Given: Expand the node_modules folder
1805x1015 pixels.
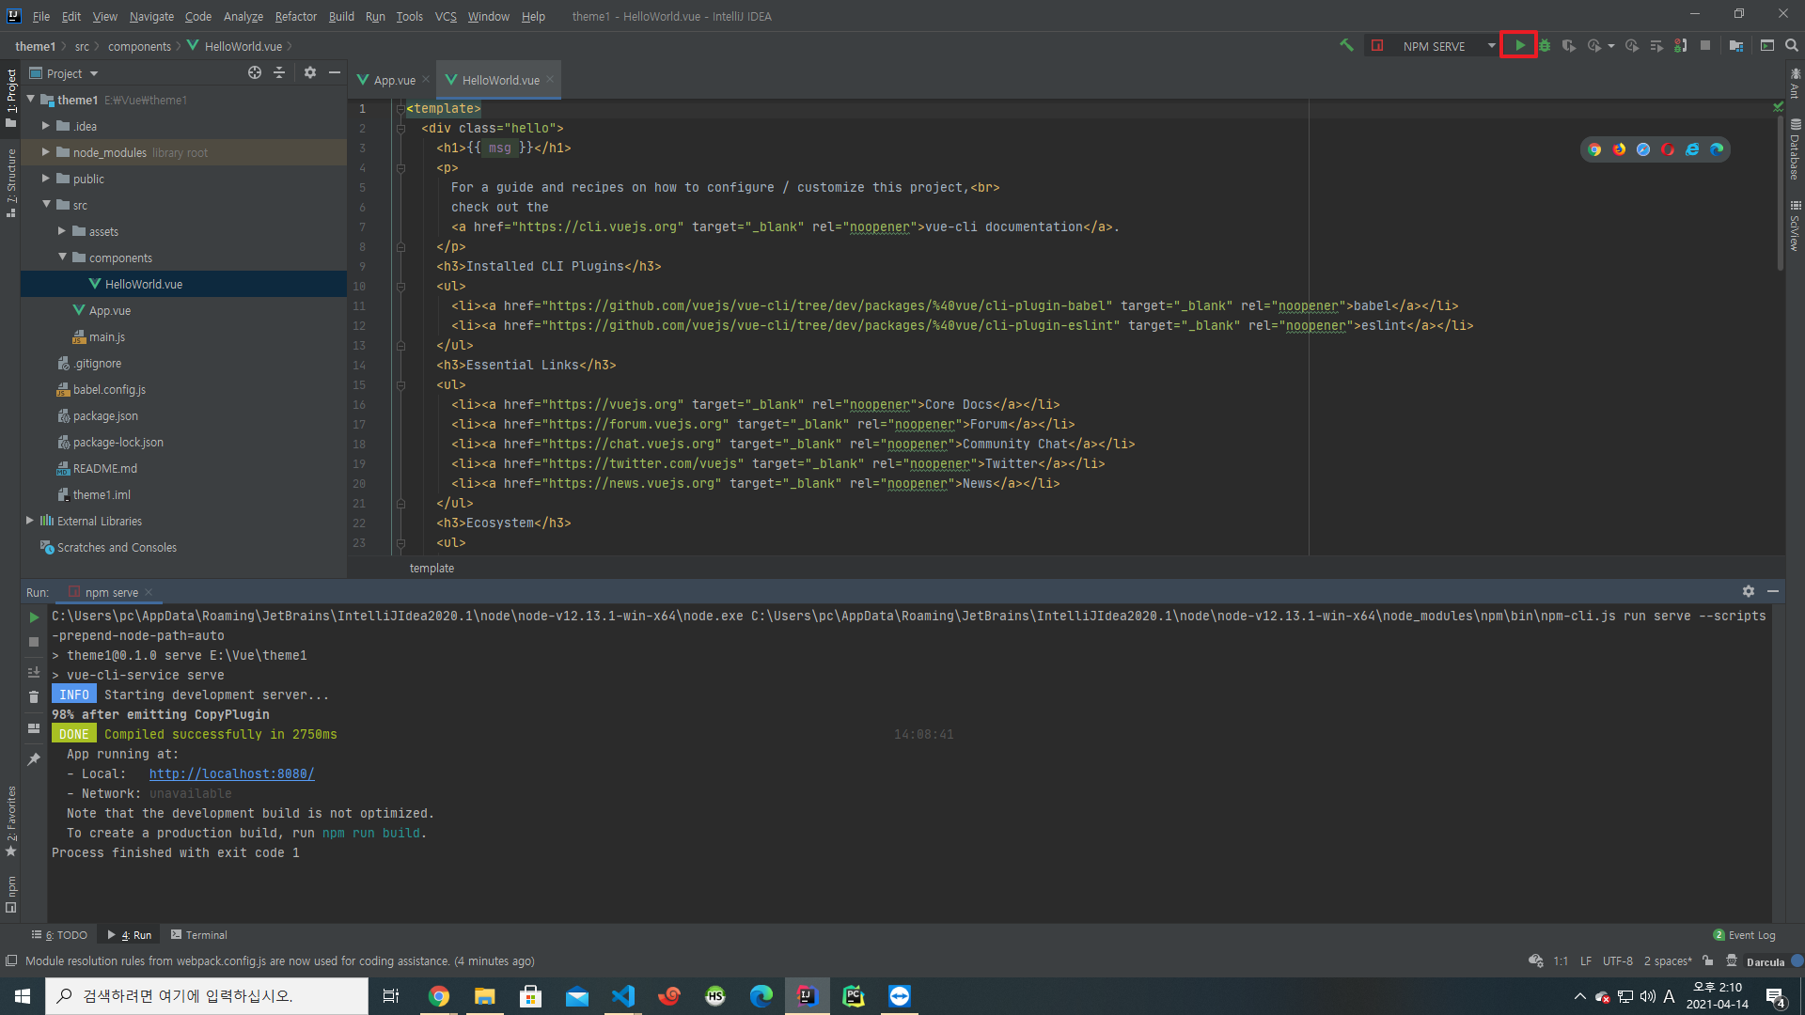Looking at the screenshot, I should click(45, 152).
